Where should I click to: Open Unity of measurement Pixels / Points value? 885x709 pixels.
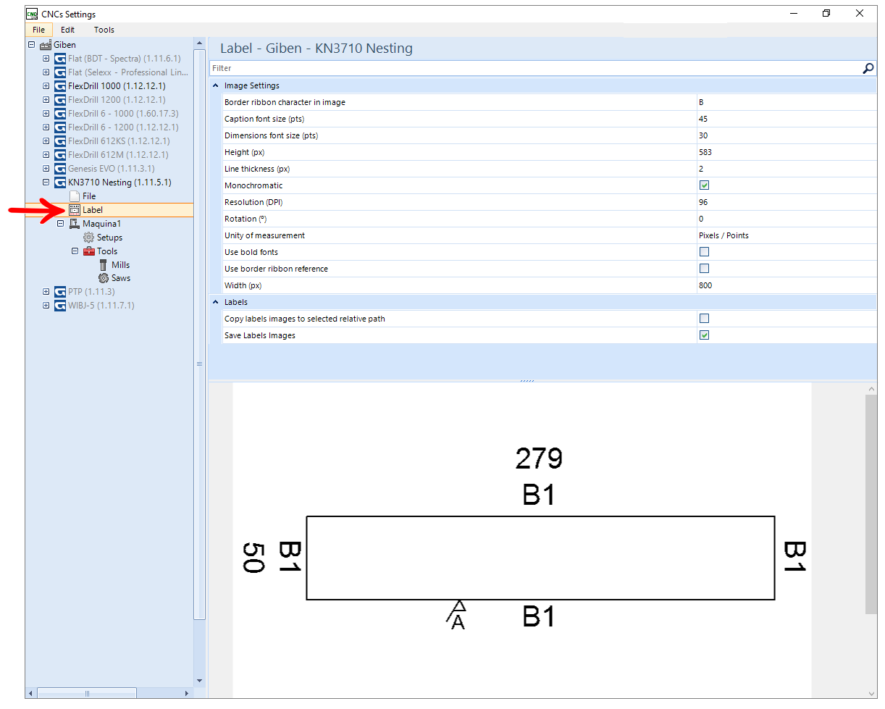click(x=787, y=235)
